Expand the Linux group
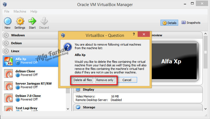 (x=6, y=51)
